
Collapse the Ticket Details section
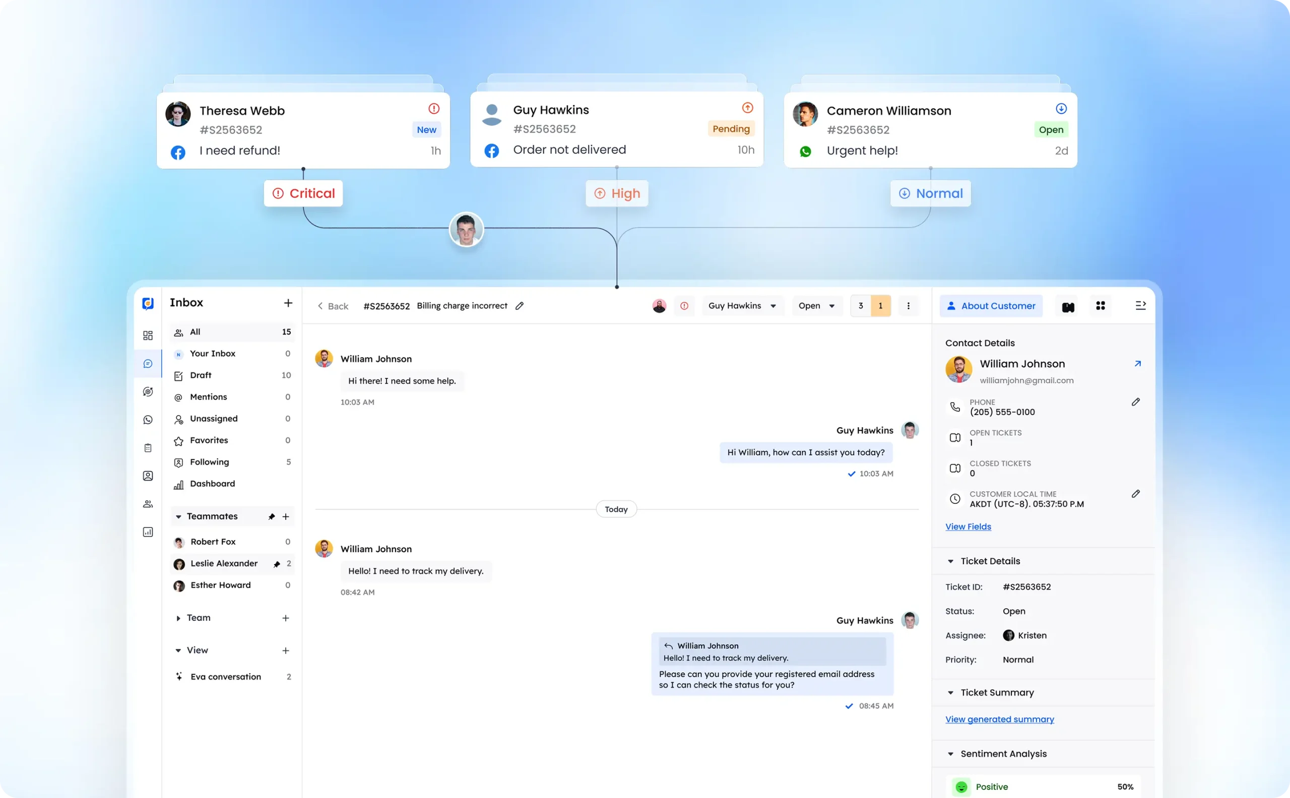coord(951,561)
